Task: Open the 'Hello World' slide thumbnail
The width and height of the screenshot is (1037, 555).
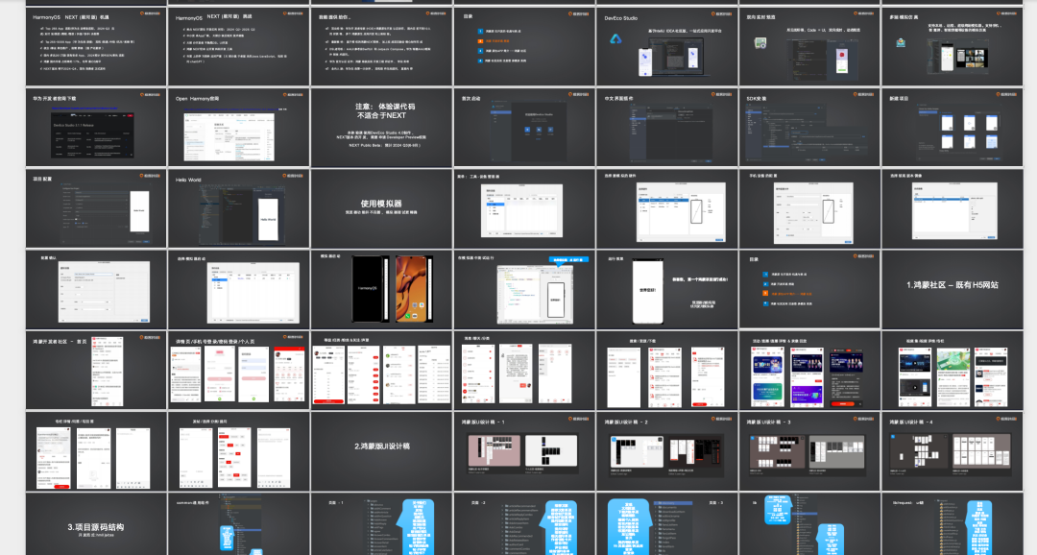Action: [x=239, y=208]
